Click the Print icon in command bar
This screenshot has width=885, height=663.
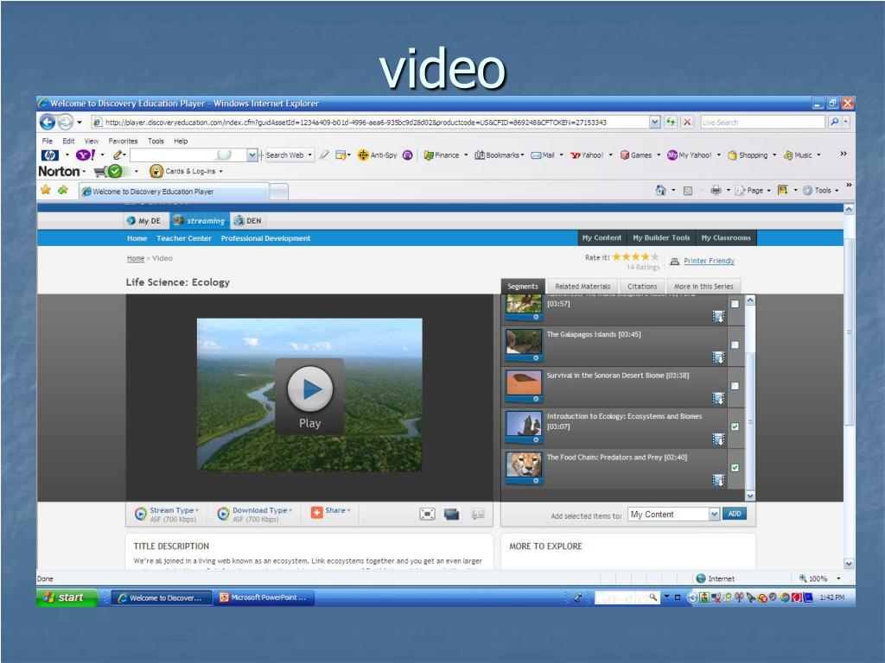(716, 191)
